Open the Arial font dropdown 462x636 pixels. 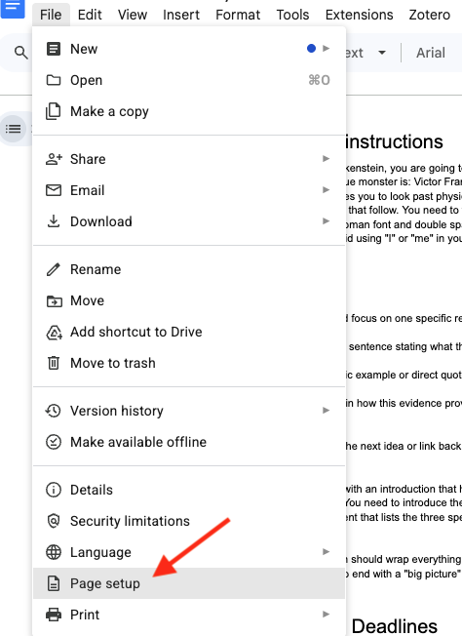[x=431, y=53]
